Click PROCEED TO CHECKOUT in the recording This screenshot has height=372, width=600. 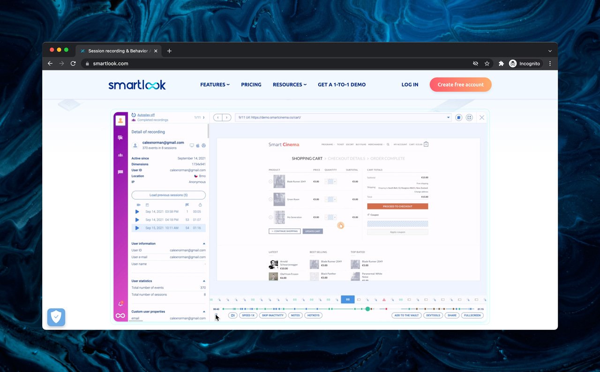397,206
